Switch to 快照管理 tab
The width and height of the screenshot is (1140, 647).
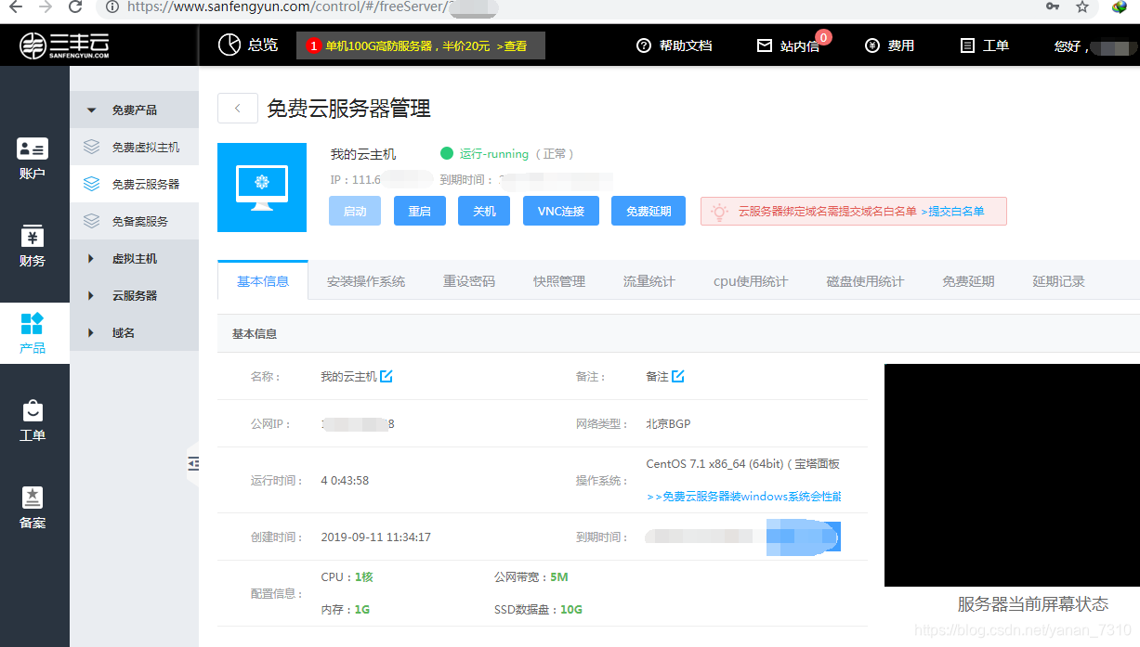click(x=559, y=281)
